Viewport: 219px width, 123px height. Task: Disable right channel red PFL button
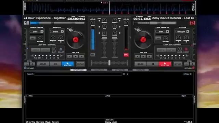[126, 55]
